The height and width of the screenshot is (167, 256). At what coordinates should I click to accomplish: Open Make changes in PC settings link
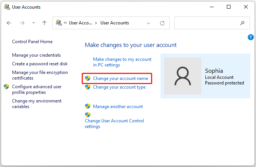pos(122,62)
